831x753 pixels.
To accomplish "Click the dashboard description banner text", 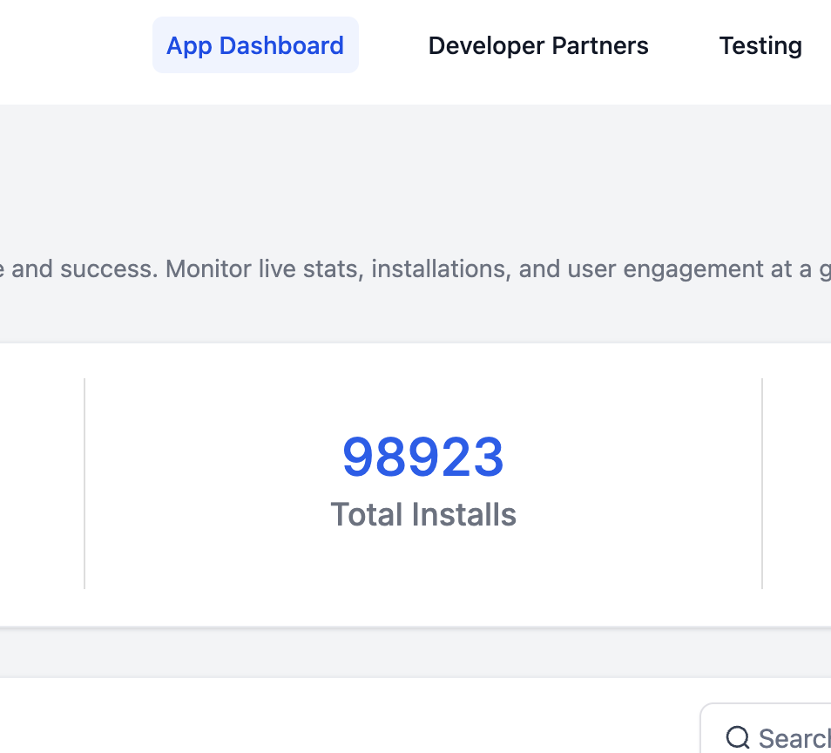I will (x=415, y=268).
